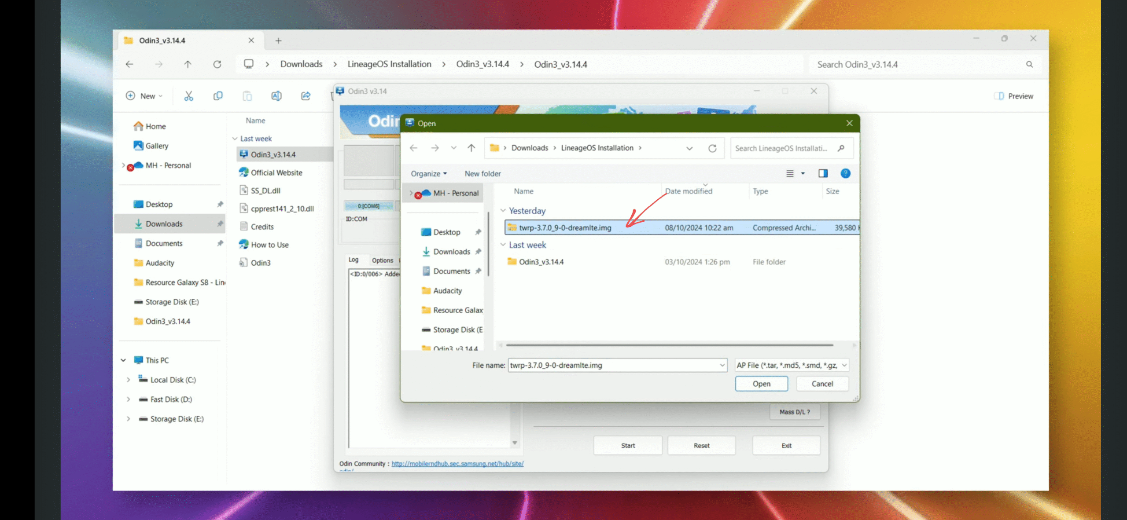Collapse the Yesterday group in file list
Viewport: 1127px width, 520px height.
tap(503, 211)
